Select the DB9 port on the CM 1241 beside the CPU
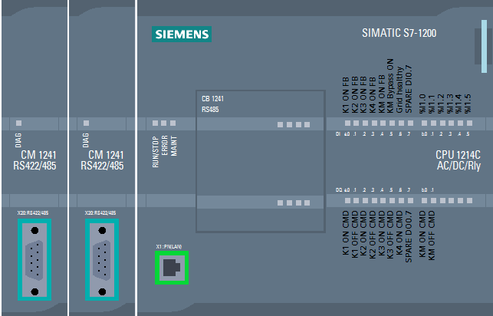Screen dimensions: 493x316 [x=102, y=260]
